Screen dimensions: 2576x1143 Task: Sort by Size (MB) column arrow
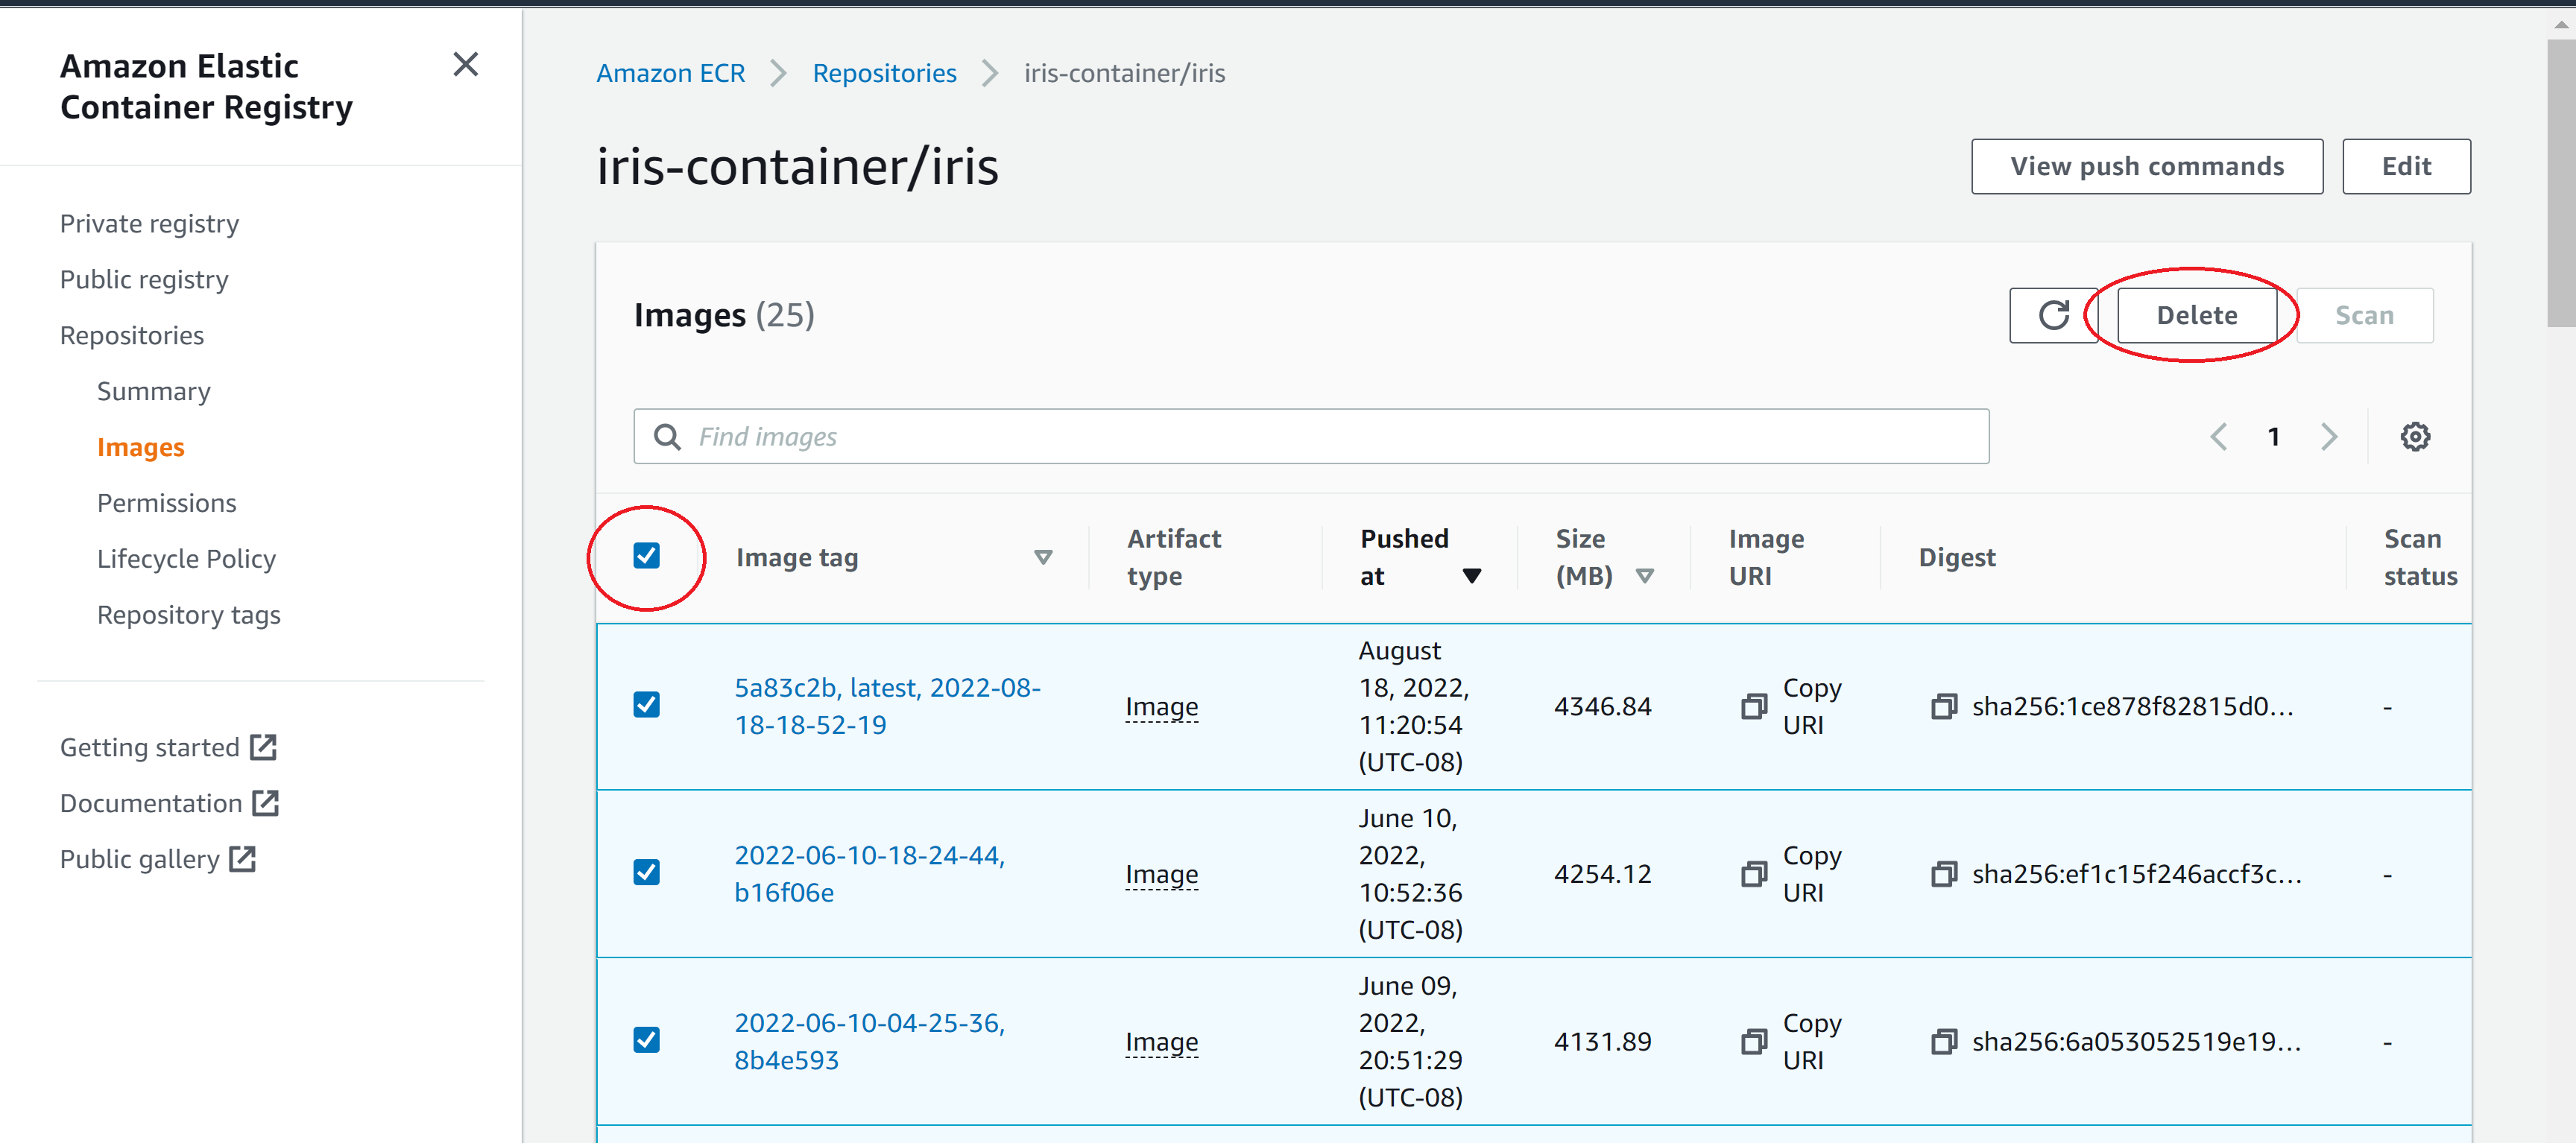1644,576
